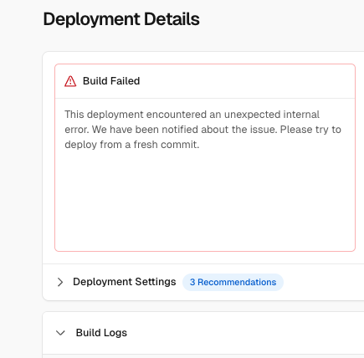364x358 pixels.
Task: Select the Build Failed heading text
Action: click(111, 81)
